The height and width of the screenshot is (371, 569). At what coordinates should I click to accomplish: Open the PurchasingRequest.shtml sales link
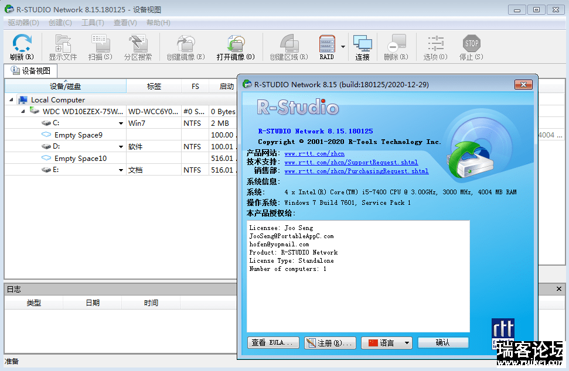click(x=356, y=171)
